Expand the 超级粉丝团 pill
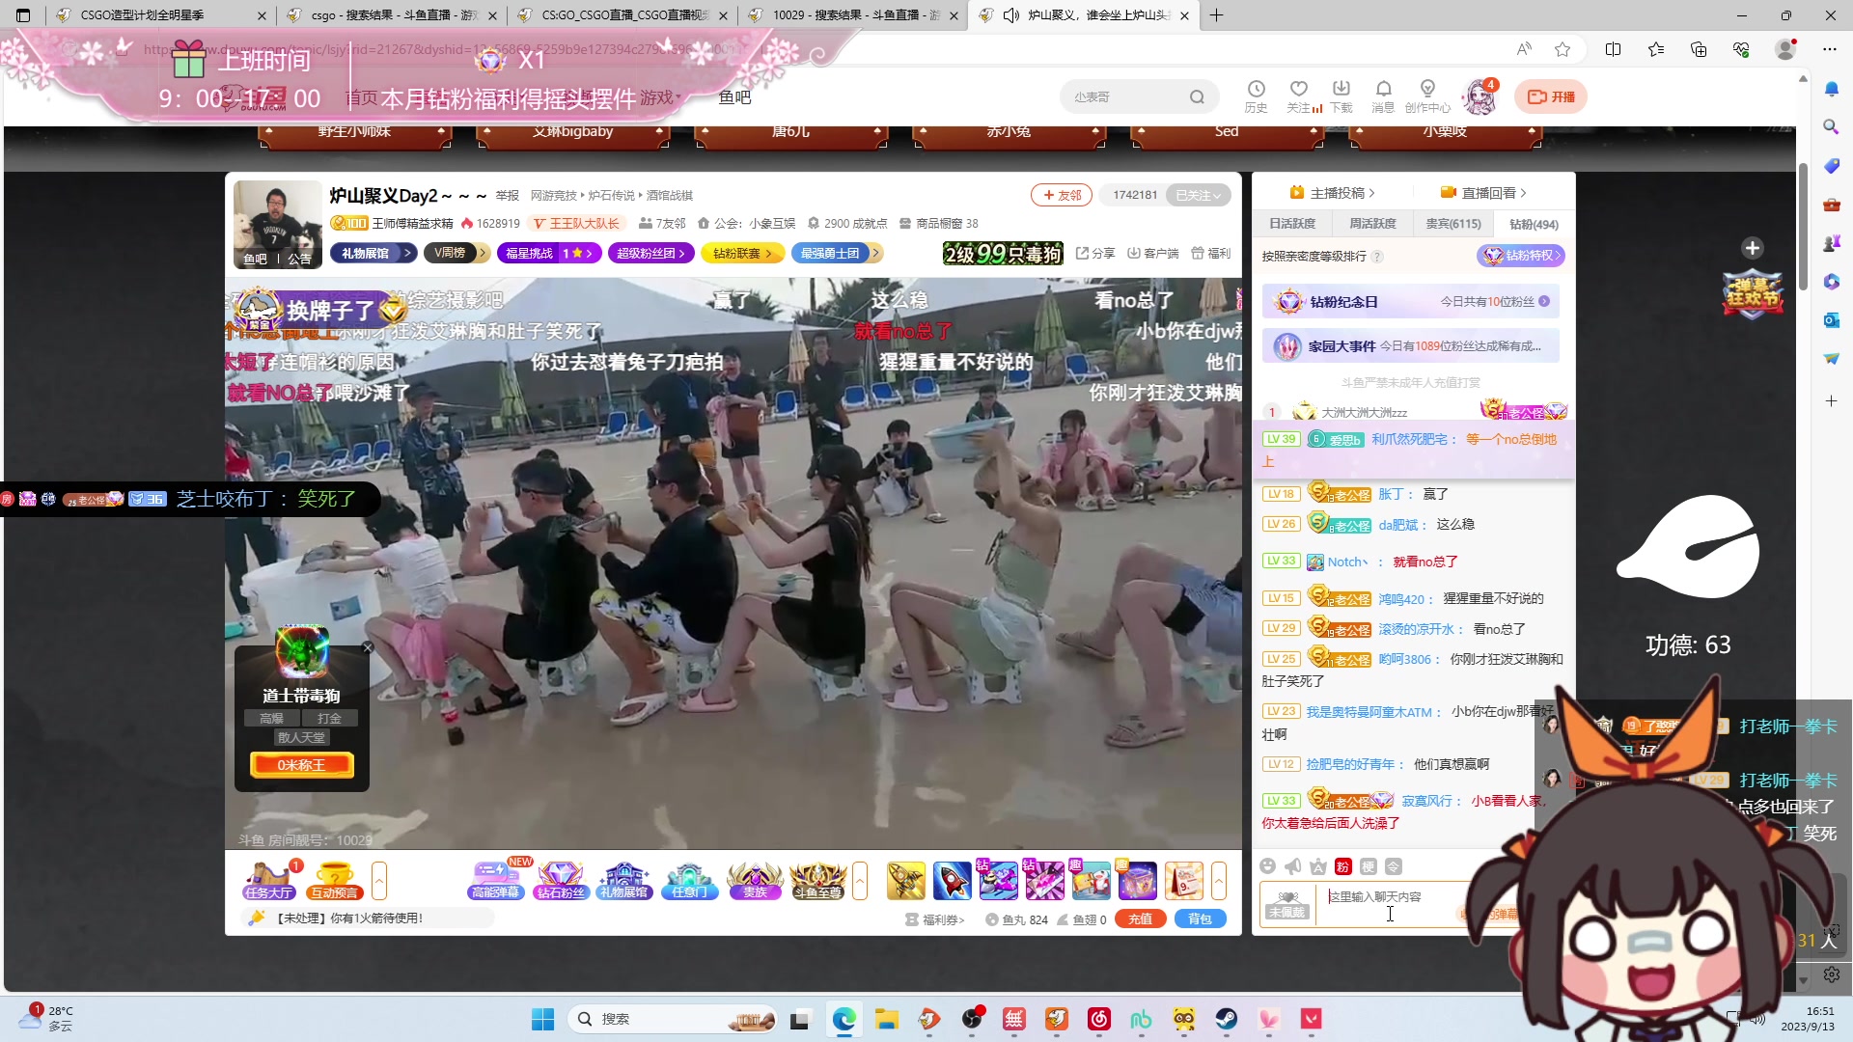Viewport: 1853px width, 1042px height. point(651,253)
